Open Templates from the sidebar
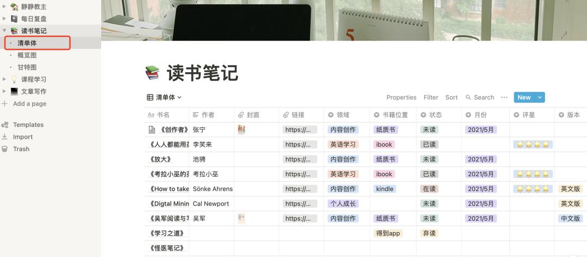 (28, 125)
